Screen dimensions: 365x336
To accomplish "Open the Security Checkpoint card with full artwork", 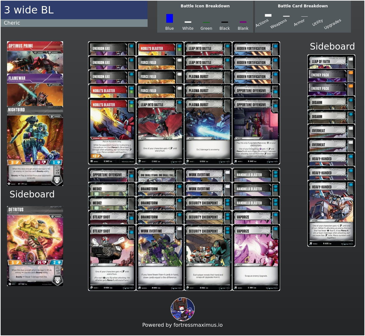I will (x=208, y=257).
